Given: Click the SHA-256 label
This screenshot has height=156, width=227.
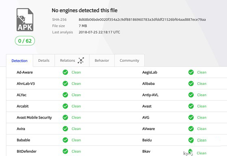Looking at the screenshot, I should click(x=59, y=19).
